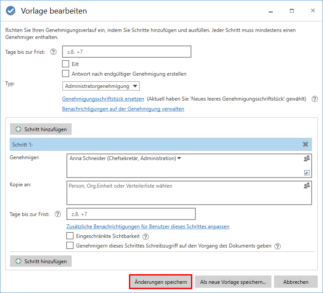
Task: Open 'Zusätzliche Benachrichtigungen für Benutzer' link
Action: tap(148, 227)
